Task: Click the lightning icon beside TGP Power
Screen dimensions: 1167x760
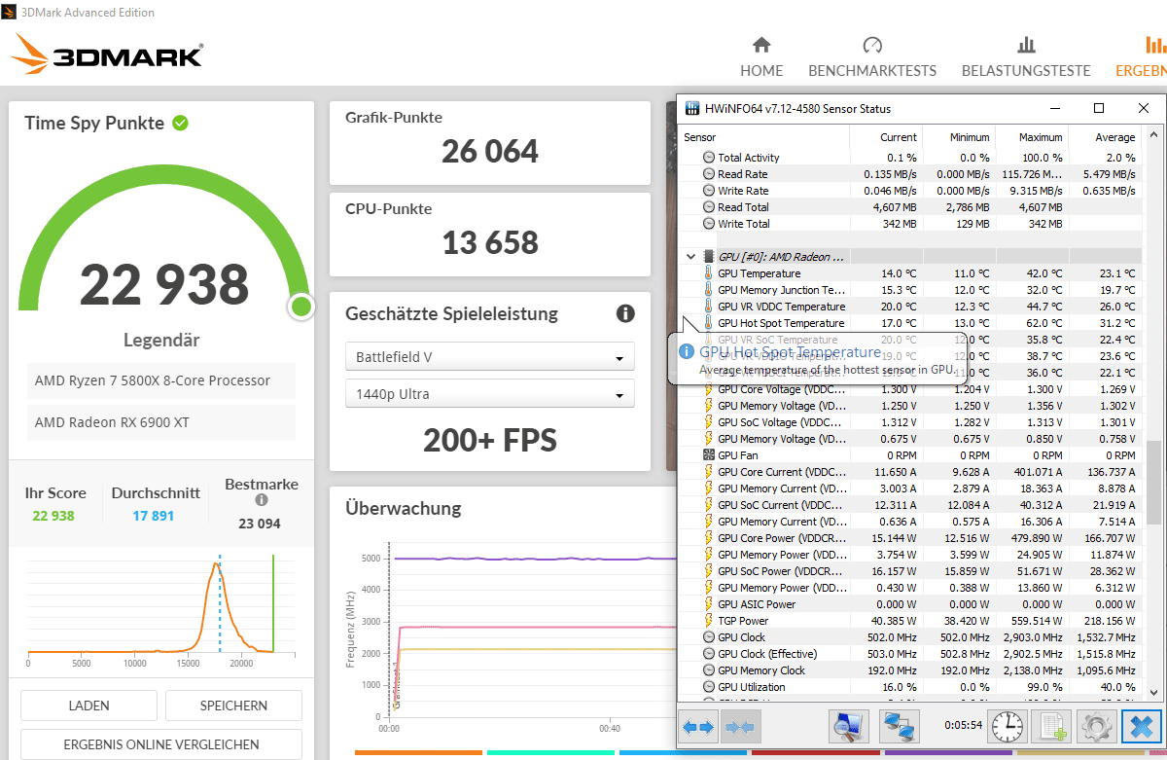Action: click(x=709, y=621)
